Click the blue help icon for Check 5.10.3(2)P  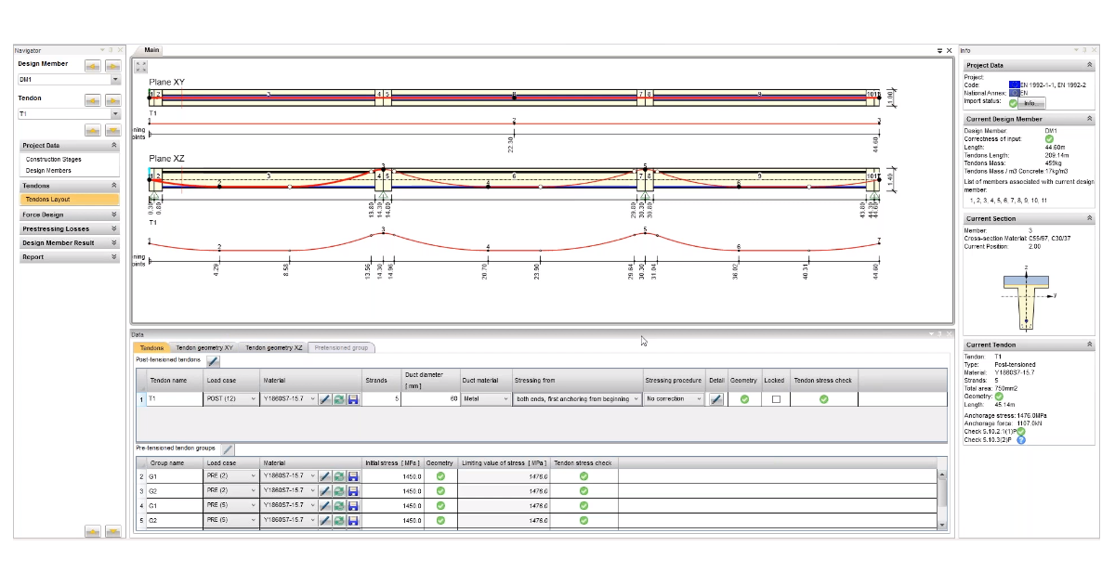click(1021, 440)
